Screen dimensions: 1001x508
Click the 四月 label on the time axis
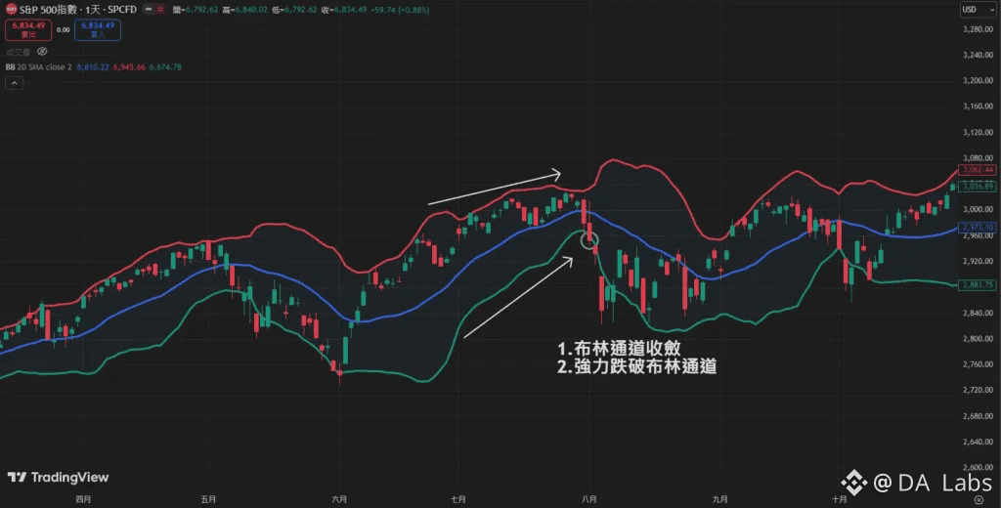(x=83, y=500)
